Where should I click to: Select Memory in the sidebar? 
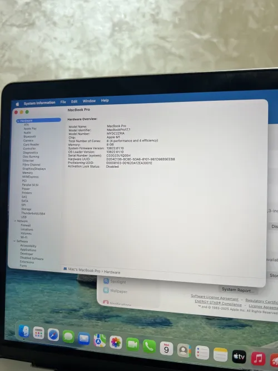tap(27, 173)
